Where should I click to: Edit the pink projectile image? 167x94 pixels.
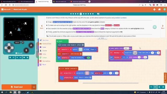pos(87,73)
